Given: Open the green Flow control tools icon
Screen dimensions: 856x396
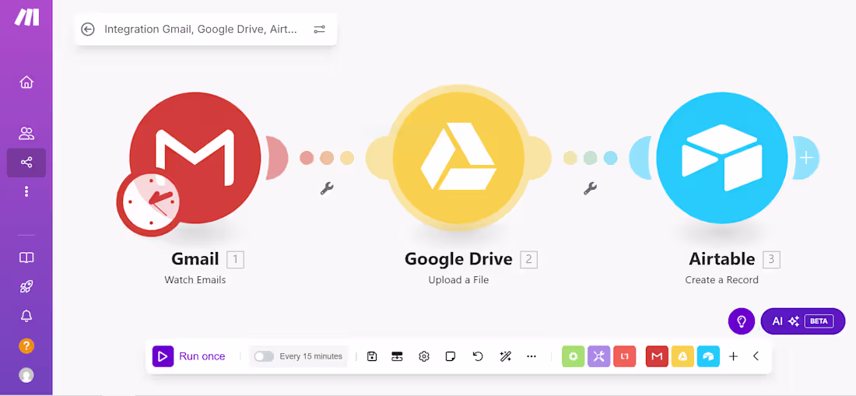Looking at the screenshot, I should pyautogui.click(x=573, y=356).
